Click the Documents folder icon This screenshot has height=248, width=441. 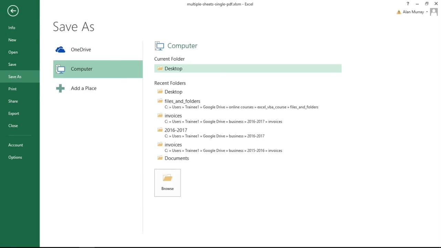click(160, 158)
